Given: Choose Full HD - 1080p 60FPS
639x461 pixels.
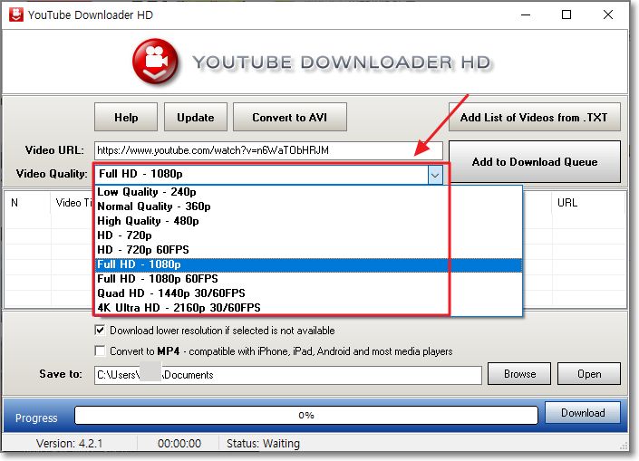Looking at the screenshot, I should (x=308, y=279).
